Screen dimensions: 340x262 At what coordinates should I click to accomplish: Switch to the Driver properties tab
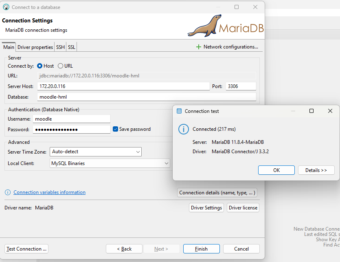pos(35,47)
